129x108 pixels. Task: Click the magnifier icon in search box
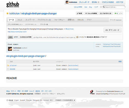[x=104, y=7]
